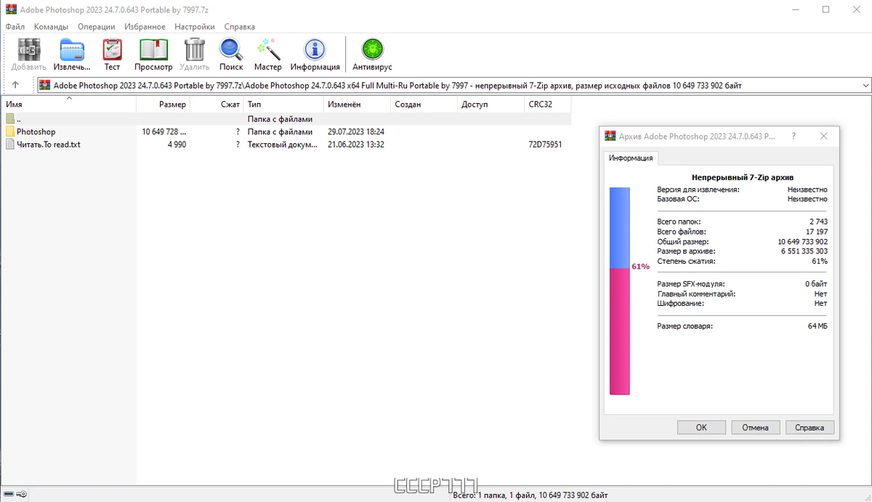Start the Antivirus (Антивирус) scan icon
This screenshot has height=502, width=872.
coord(372,49)
